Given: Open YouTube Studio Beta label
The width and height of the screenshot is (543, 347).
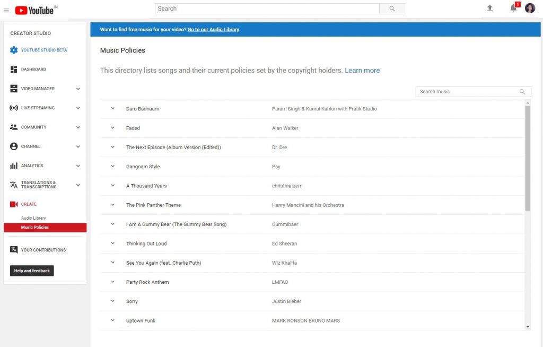Looking at the screenshot, I should pos(44,50).
